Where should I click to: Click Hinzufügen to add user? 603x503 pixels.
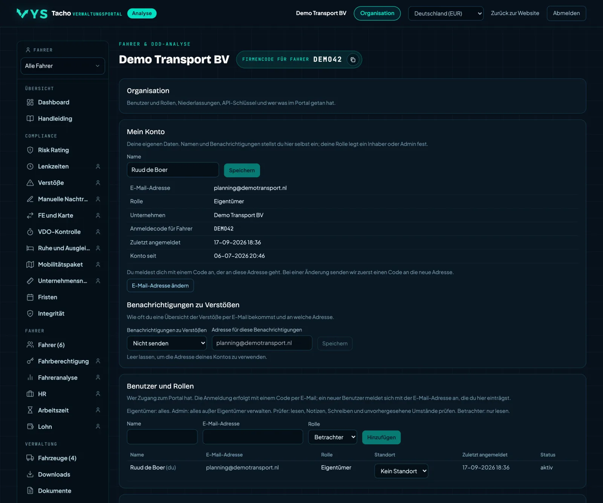pos(381,437)
